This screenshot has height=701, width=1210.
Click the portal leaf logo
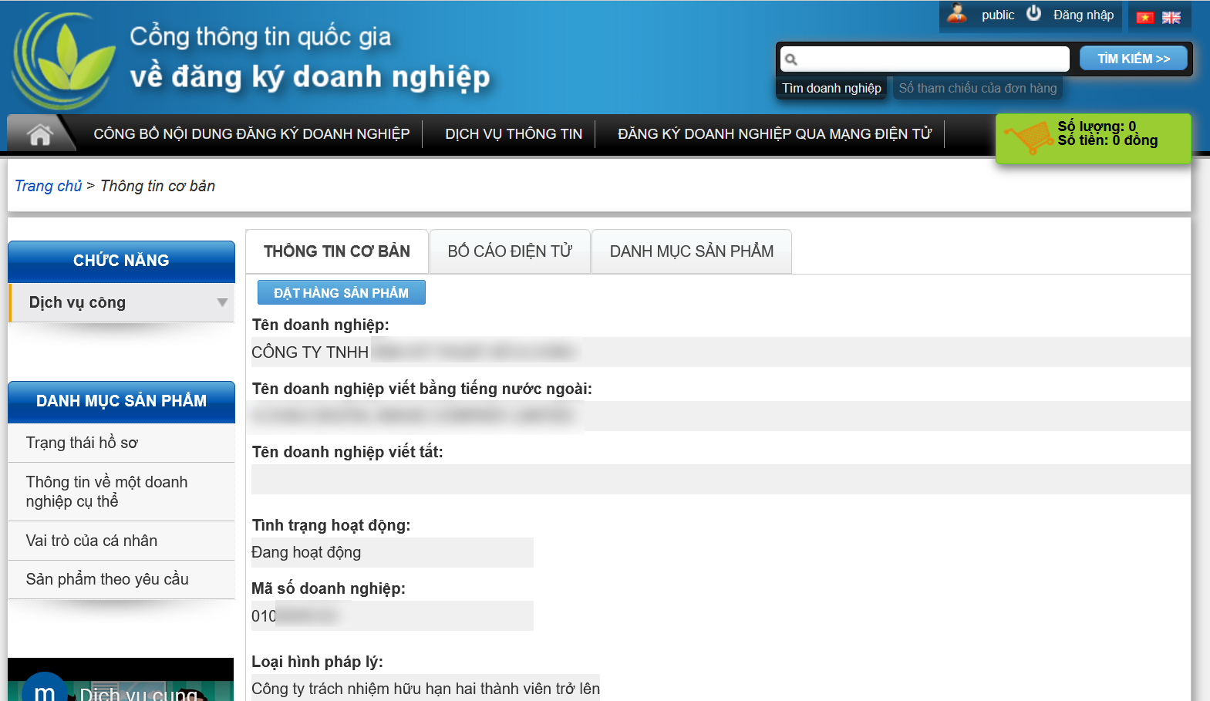(65, 60)
